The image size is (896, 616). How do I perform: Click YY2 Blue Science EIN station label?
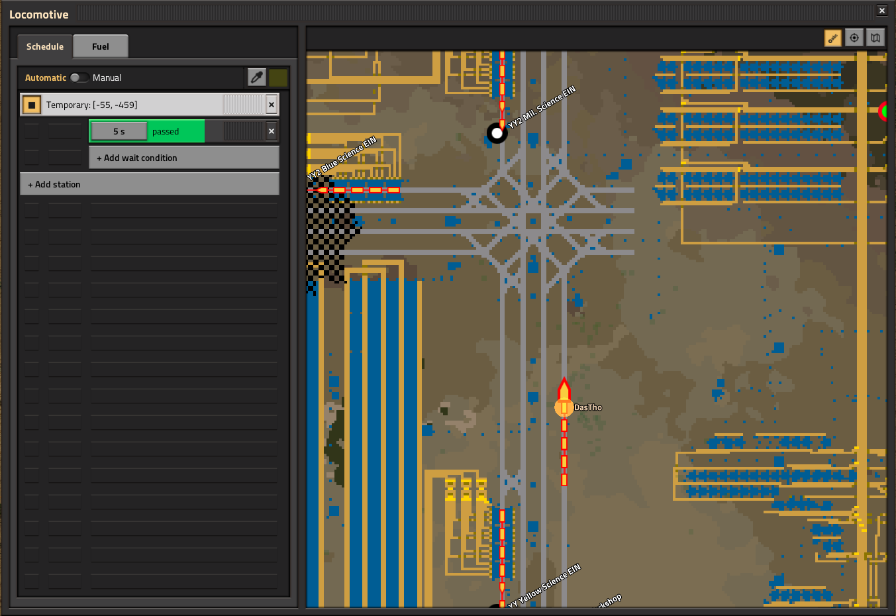click(342, 158)
